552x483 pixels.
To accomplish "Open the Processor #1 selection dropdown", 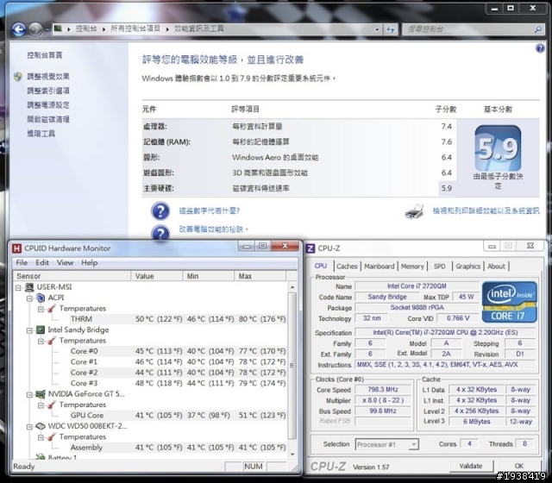I will pos(414,444).
